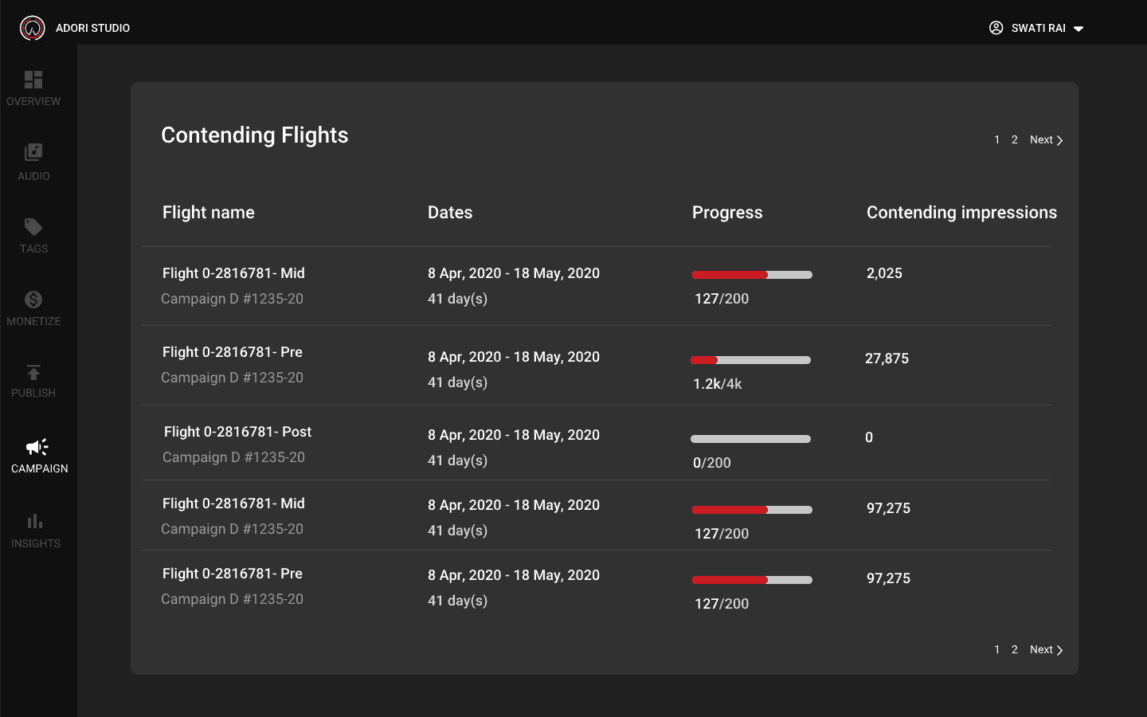Click the Flight name column header
Screen dimensions: 1147x717
[x=209, y=213]
